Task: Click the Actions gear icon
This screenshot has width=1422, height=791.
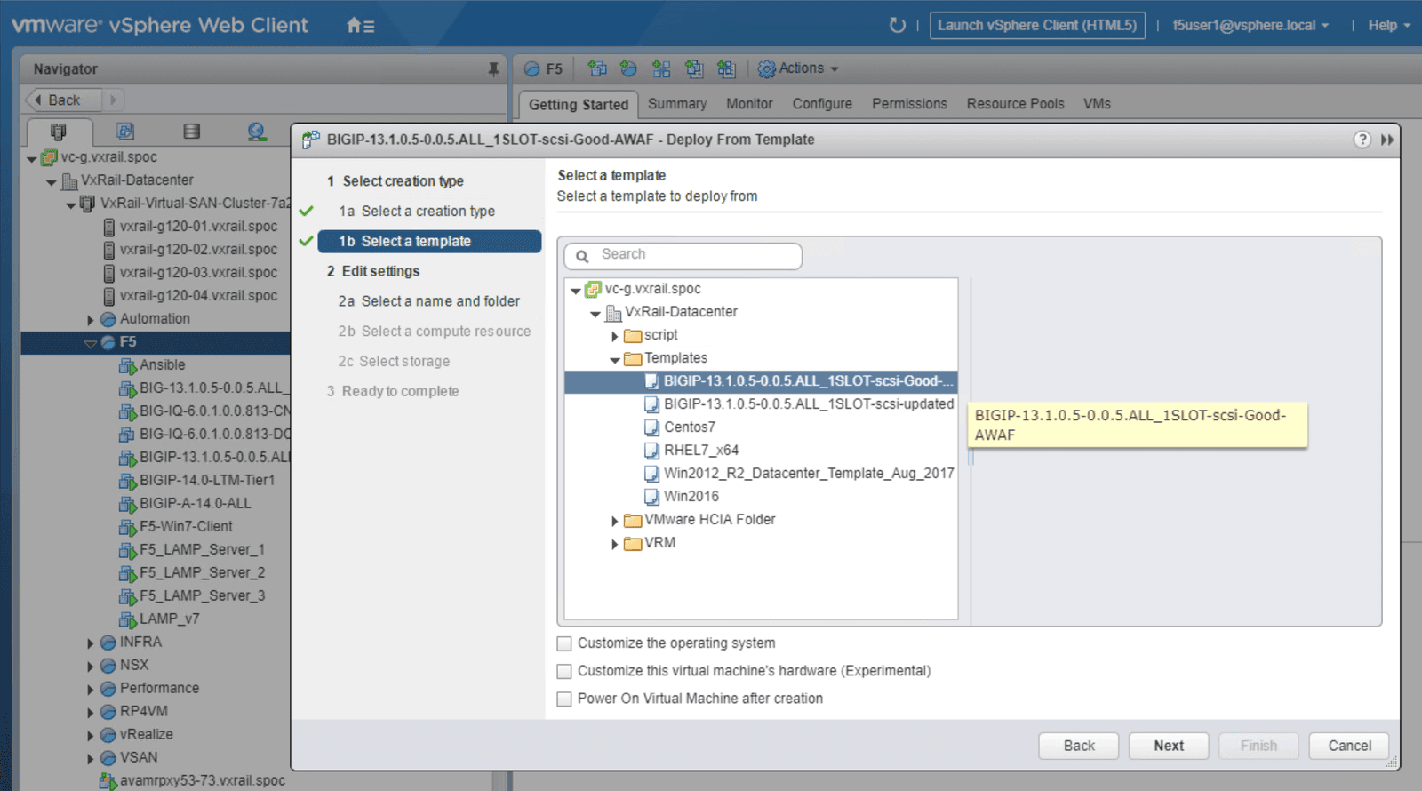Action: point(766,68)
